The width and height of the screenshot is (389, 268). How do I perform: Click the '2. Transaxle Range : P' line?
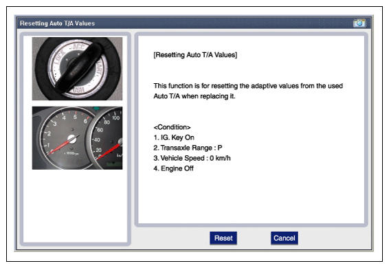[188, 148]
